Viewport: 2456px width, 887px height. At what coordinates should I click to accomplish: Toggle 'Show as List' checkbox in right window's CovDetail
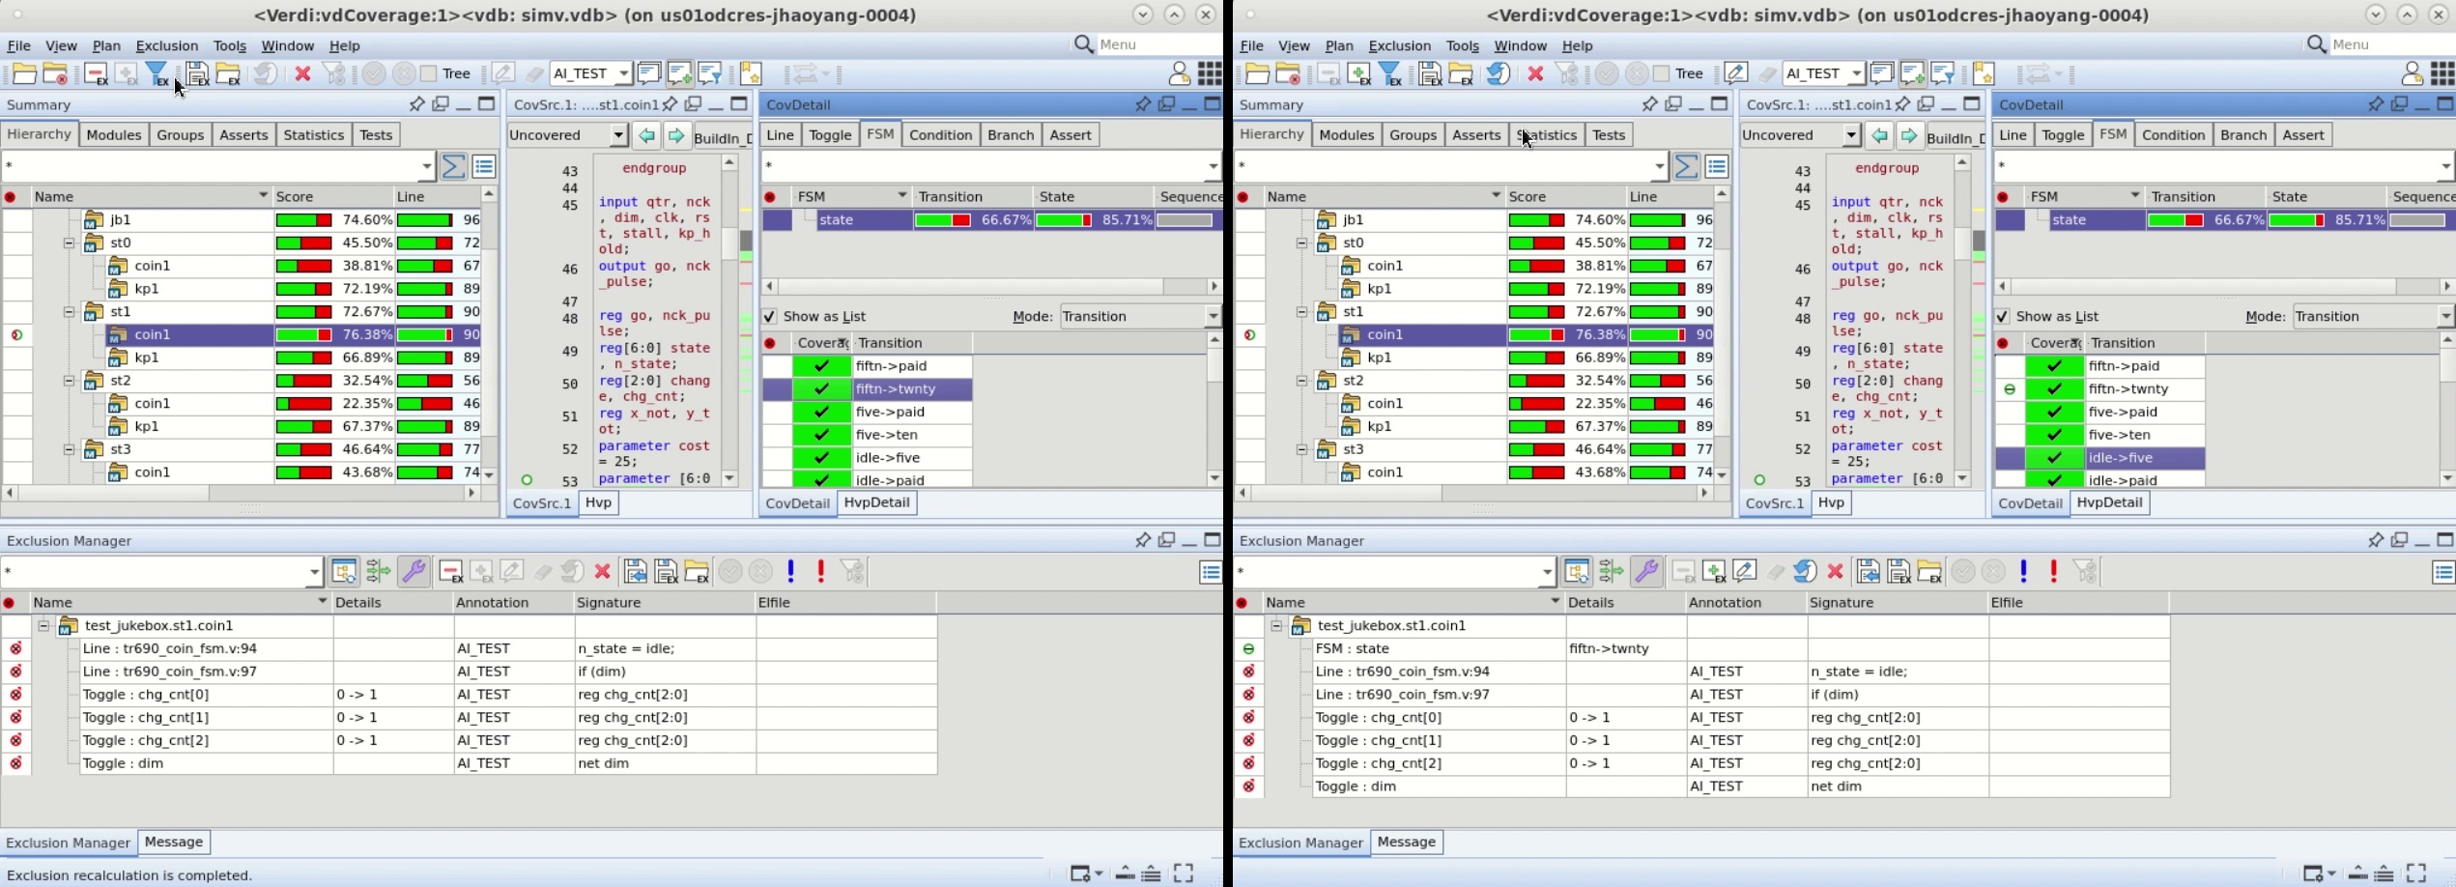[x=2003, y=317]
